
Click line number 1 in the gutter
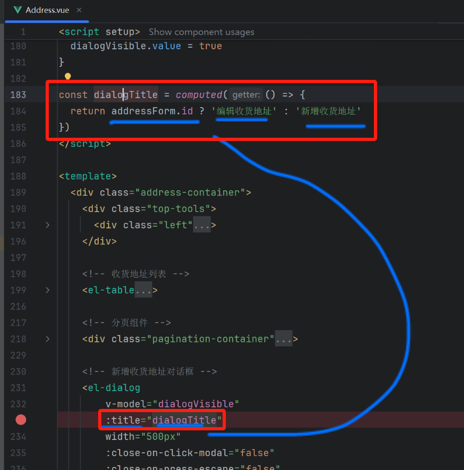23,32
